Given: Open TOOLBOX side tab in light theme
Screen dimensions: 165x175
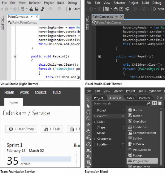Looking at the screenshot, I should [3, 23].
